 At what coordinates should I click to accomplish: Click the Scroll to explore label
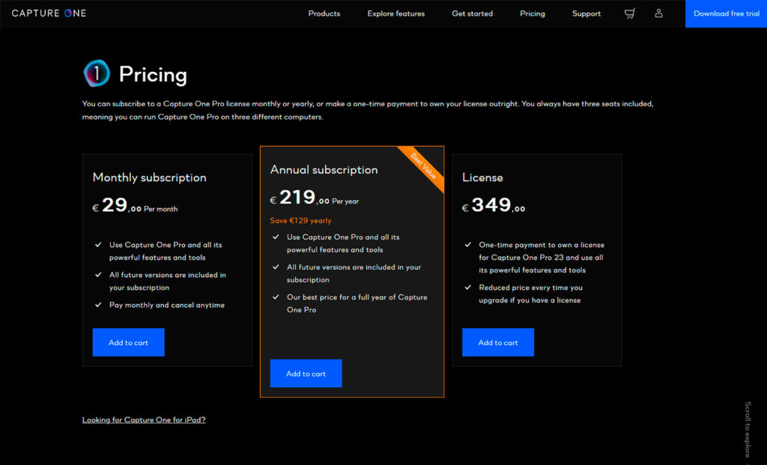pyautogui.click(x=748, y=431)
